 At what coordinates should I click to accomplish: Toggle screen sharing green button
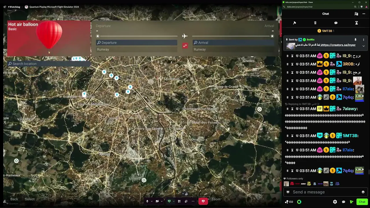point(169,201)
